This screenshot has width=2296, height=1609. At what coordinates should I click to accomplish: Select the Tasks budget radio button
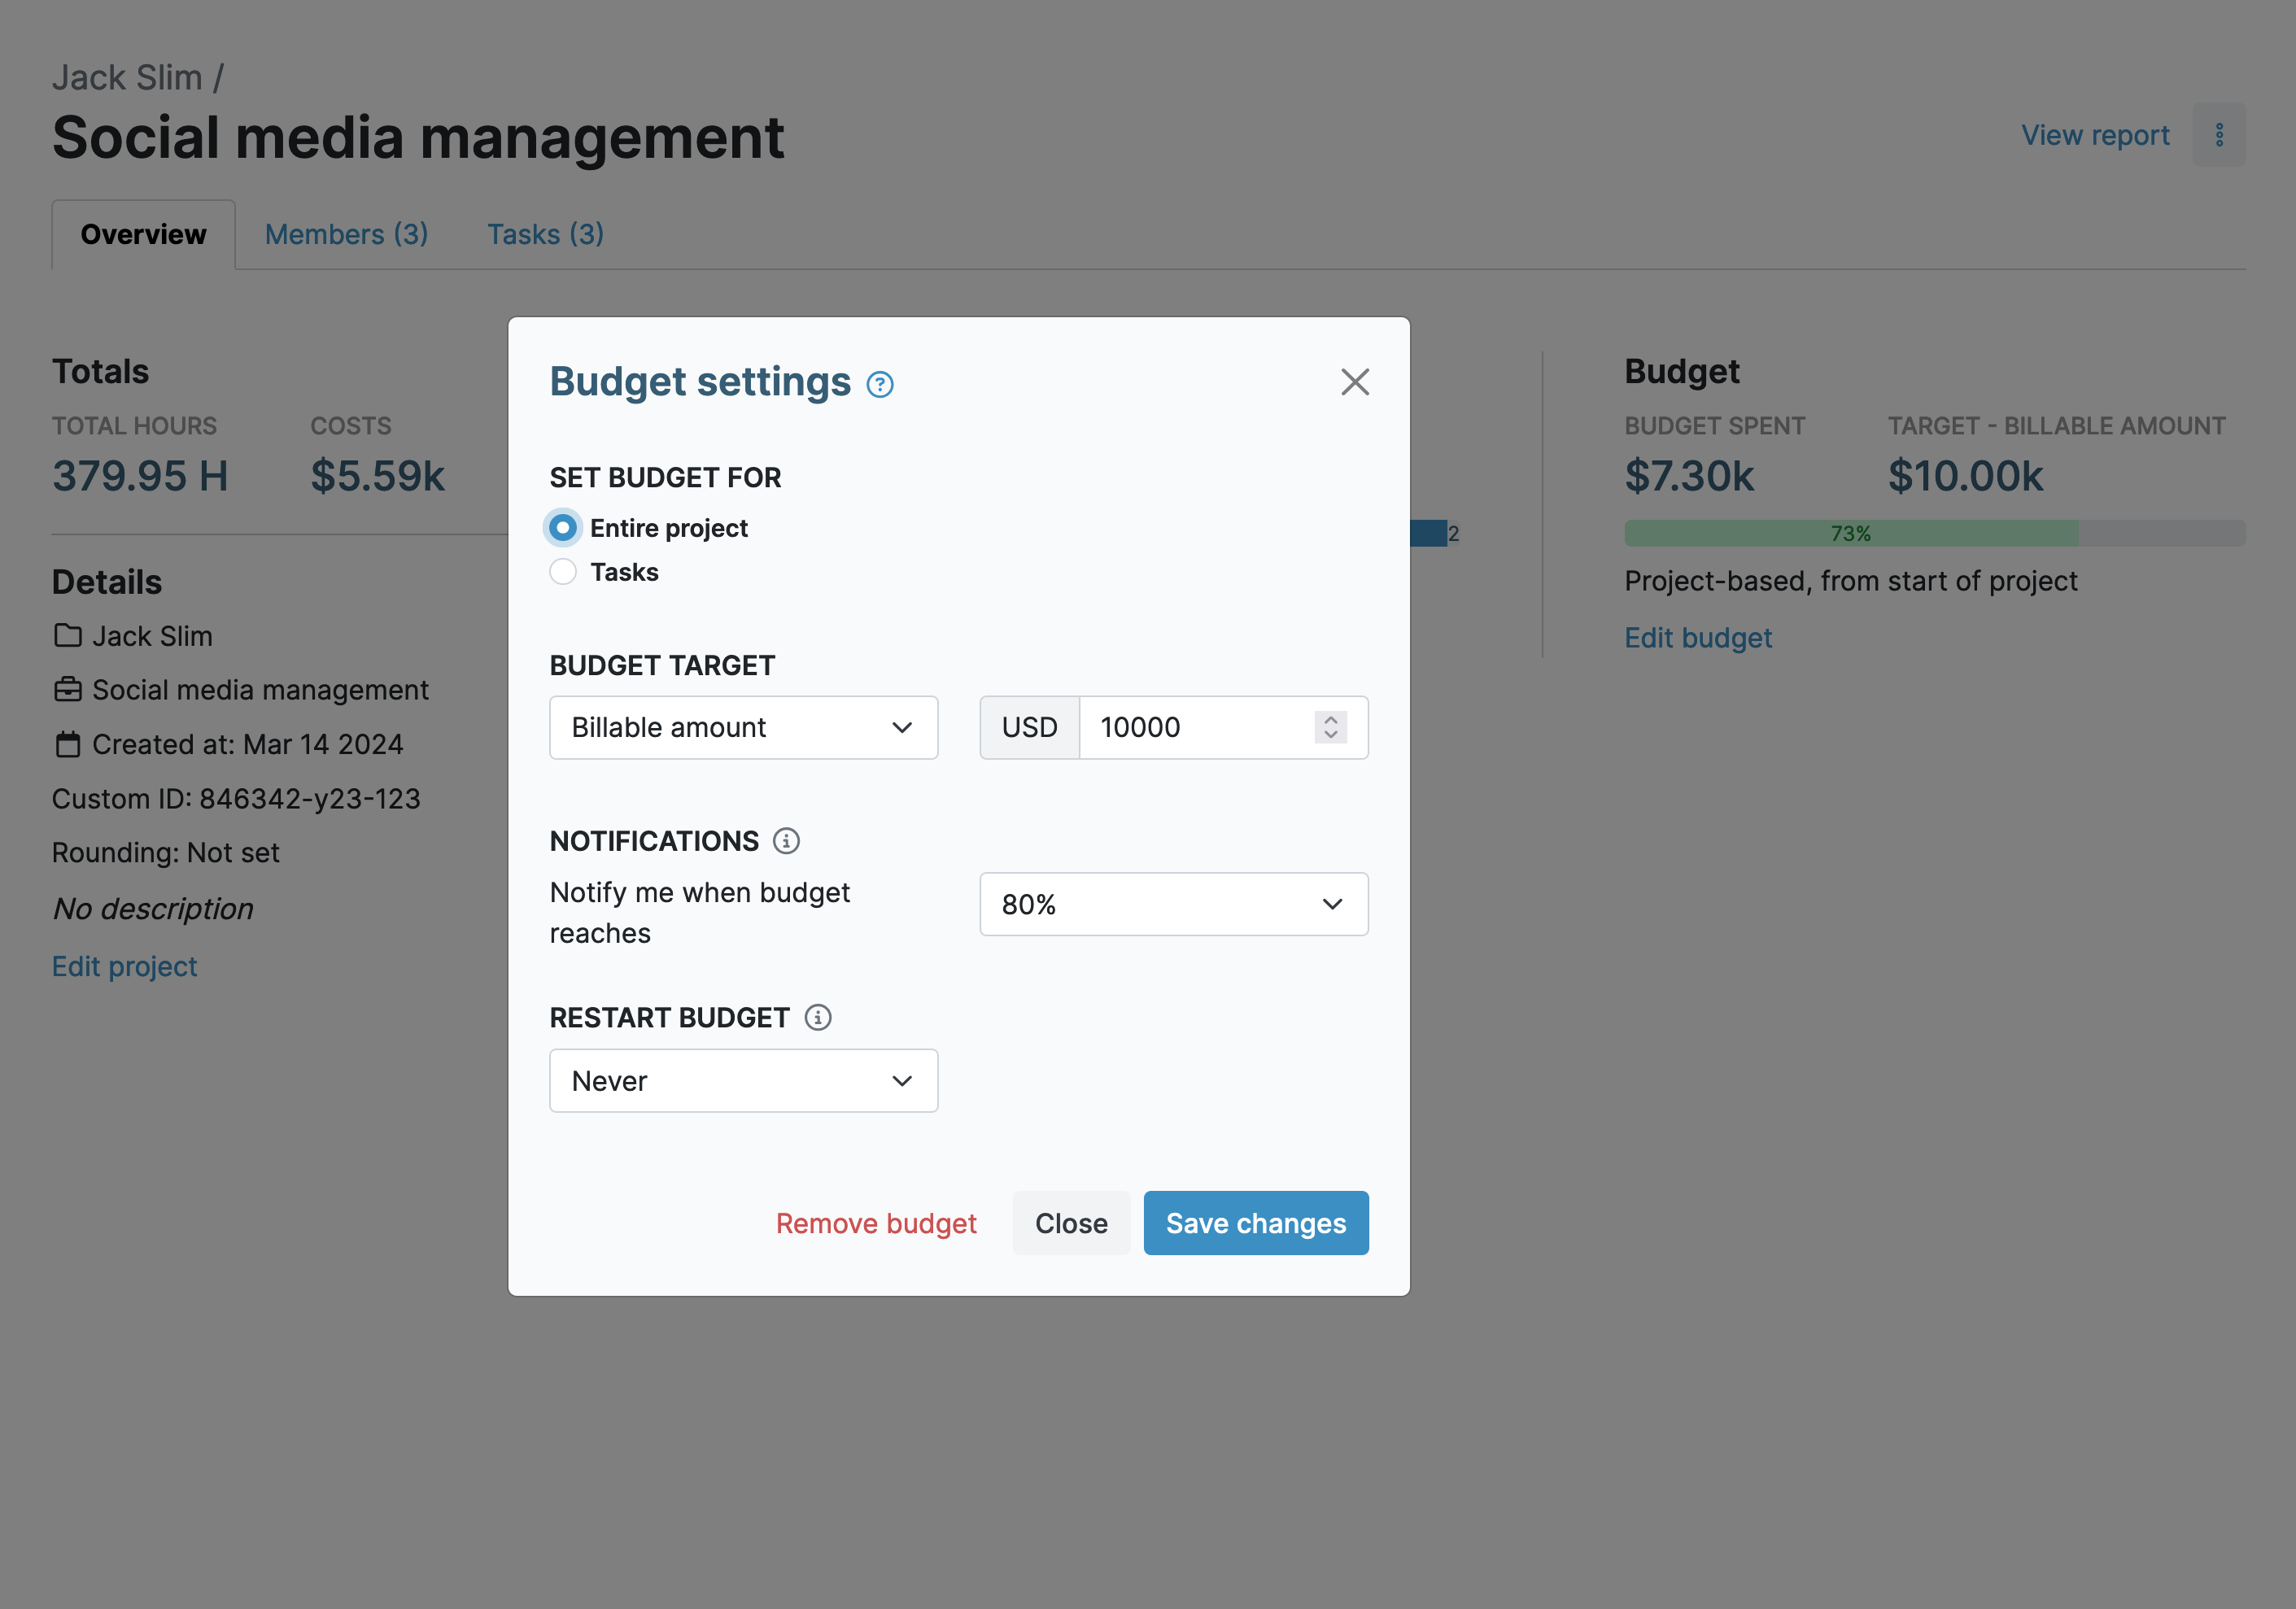[x=562, y=571]
